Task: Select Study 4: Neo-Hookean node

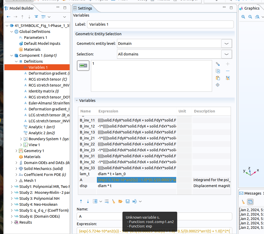Action: (x=38, y=204)
